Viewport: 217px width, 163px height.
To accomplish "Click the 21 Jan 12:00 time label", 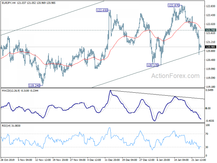I will coord(199,160).
